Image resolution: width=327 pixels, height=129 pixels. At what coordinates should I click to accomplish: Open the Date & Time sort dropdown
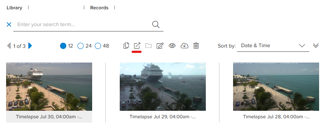click(x=273, y=46)
